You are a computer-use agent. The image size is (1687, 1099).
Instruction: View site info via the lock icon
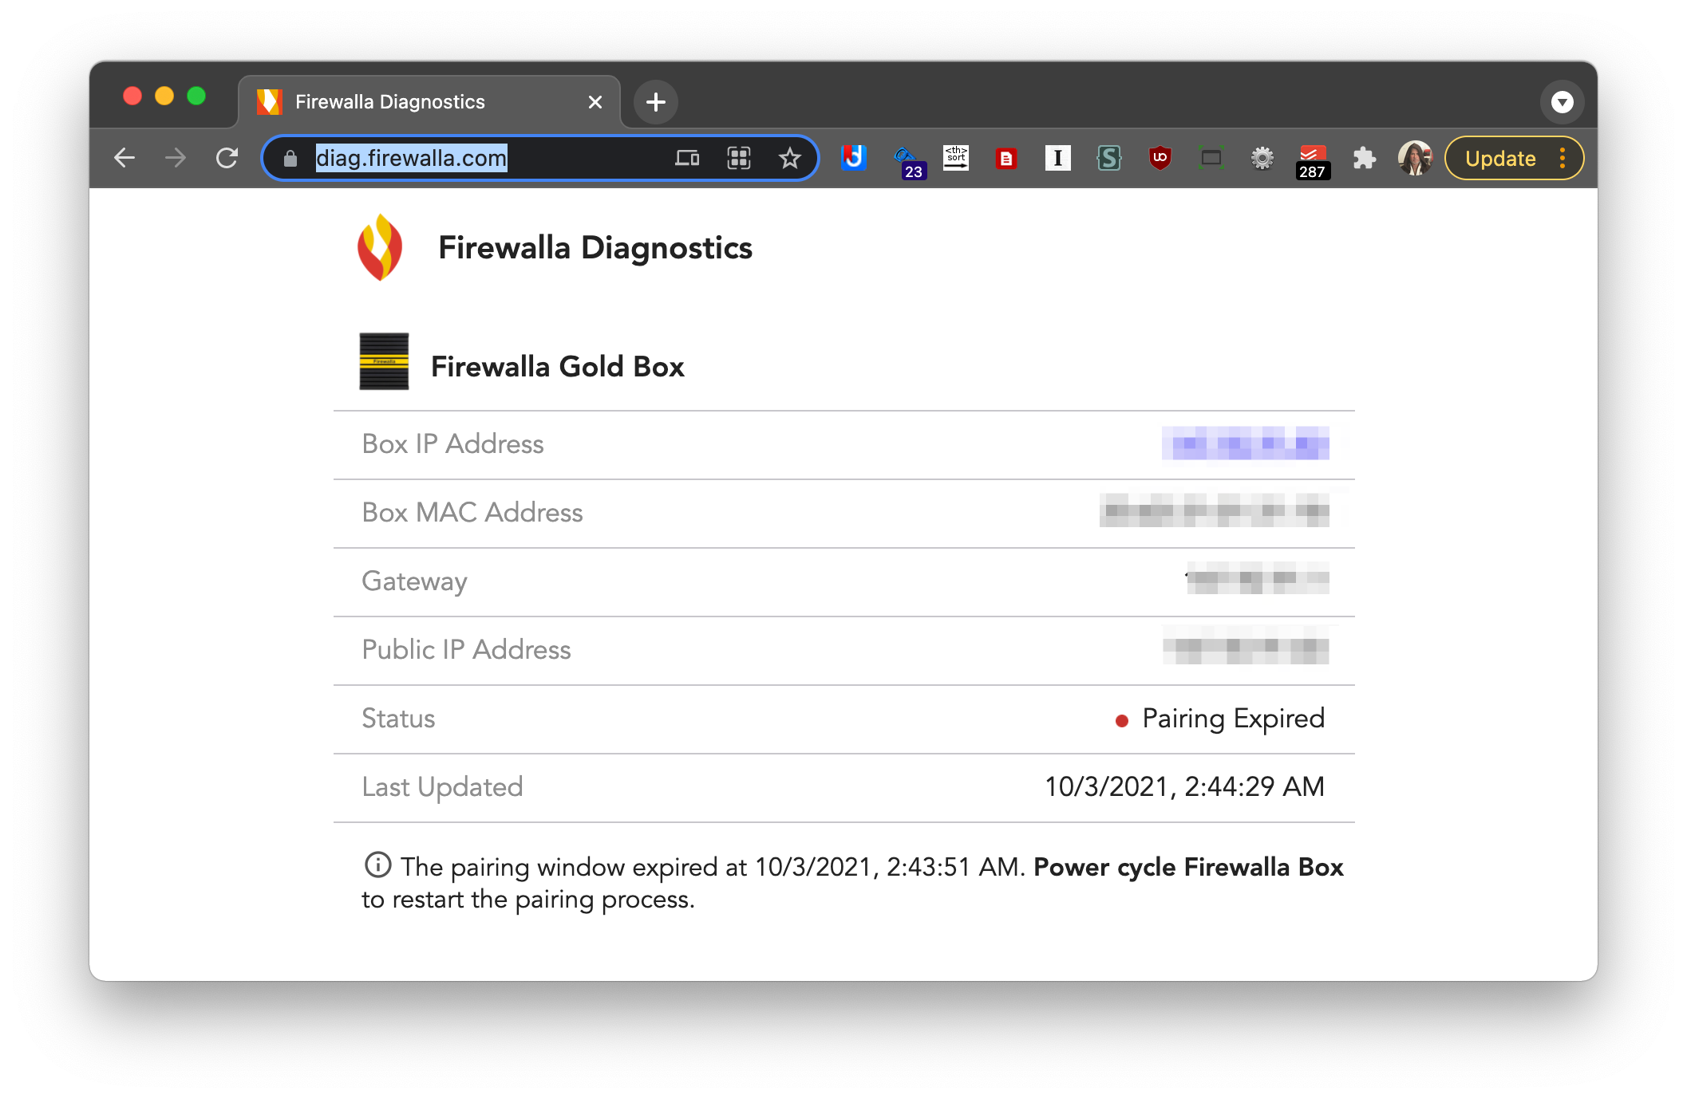pos(290,159)
